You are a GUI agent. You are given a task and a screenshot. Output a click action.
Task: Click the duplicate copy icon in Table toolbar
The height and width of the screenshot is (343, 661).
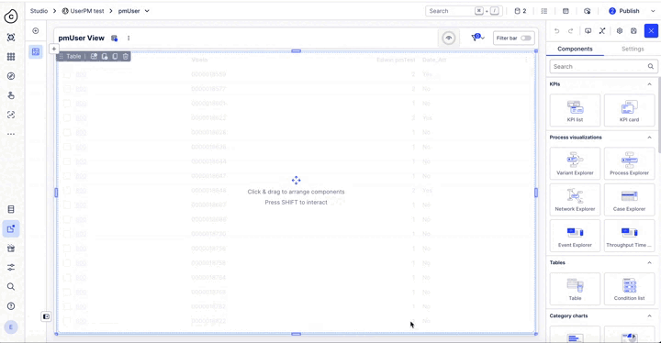coord(115,56)
